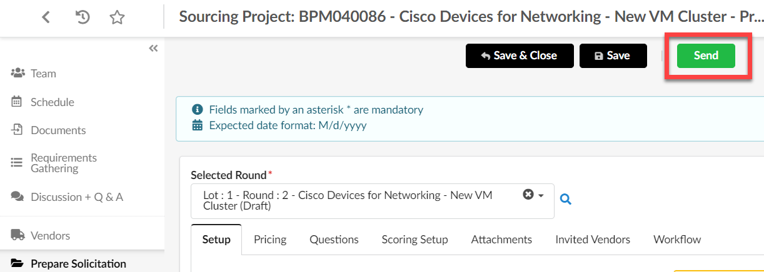Click the green Send button

tap(706, 56)
